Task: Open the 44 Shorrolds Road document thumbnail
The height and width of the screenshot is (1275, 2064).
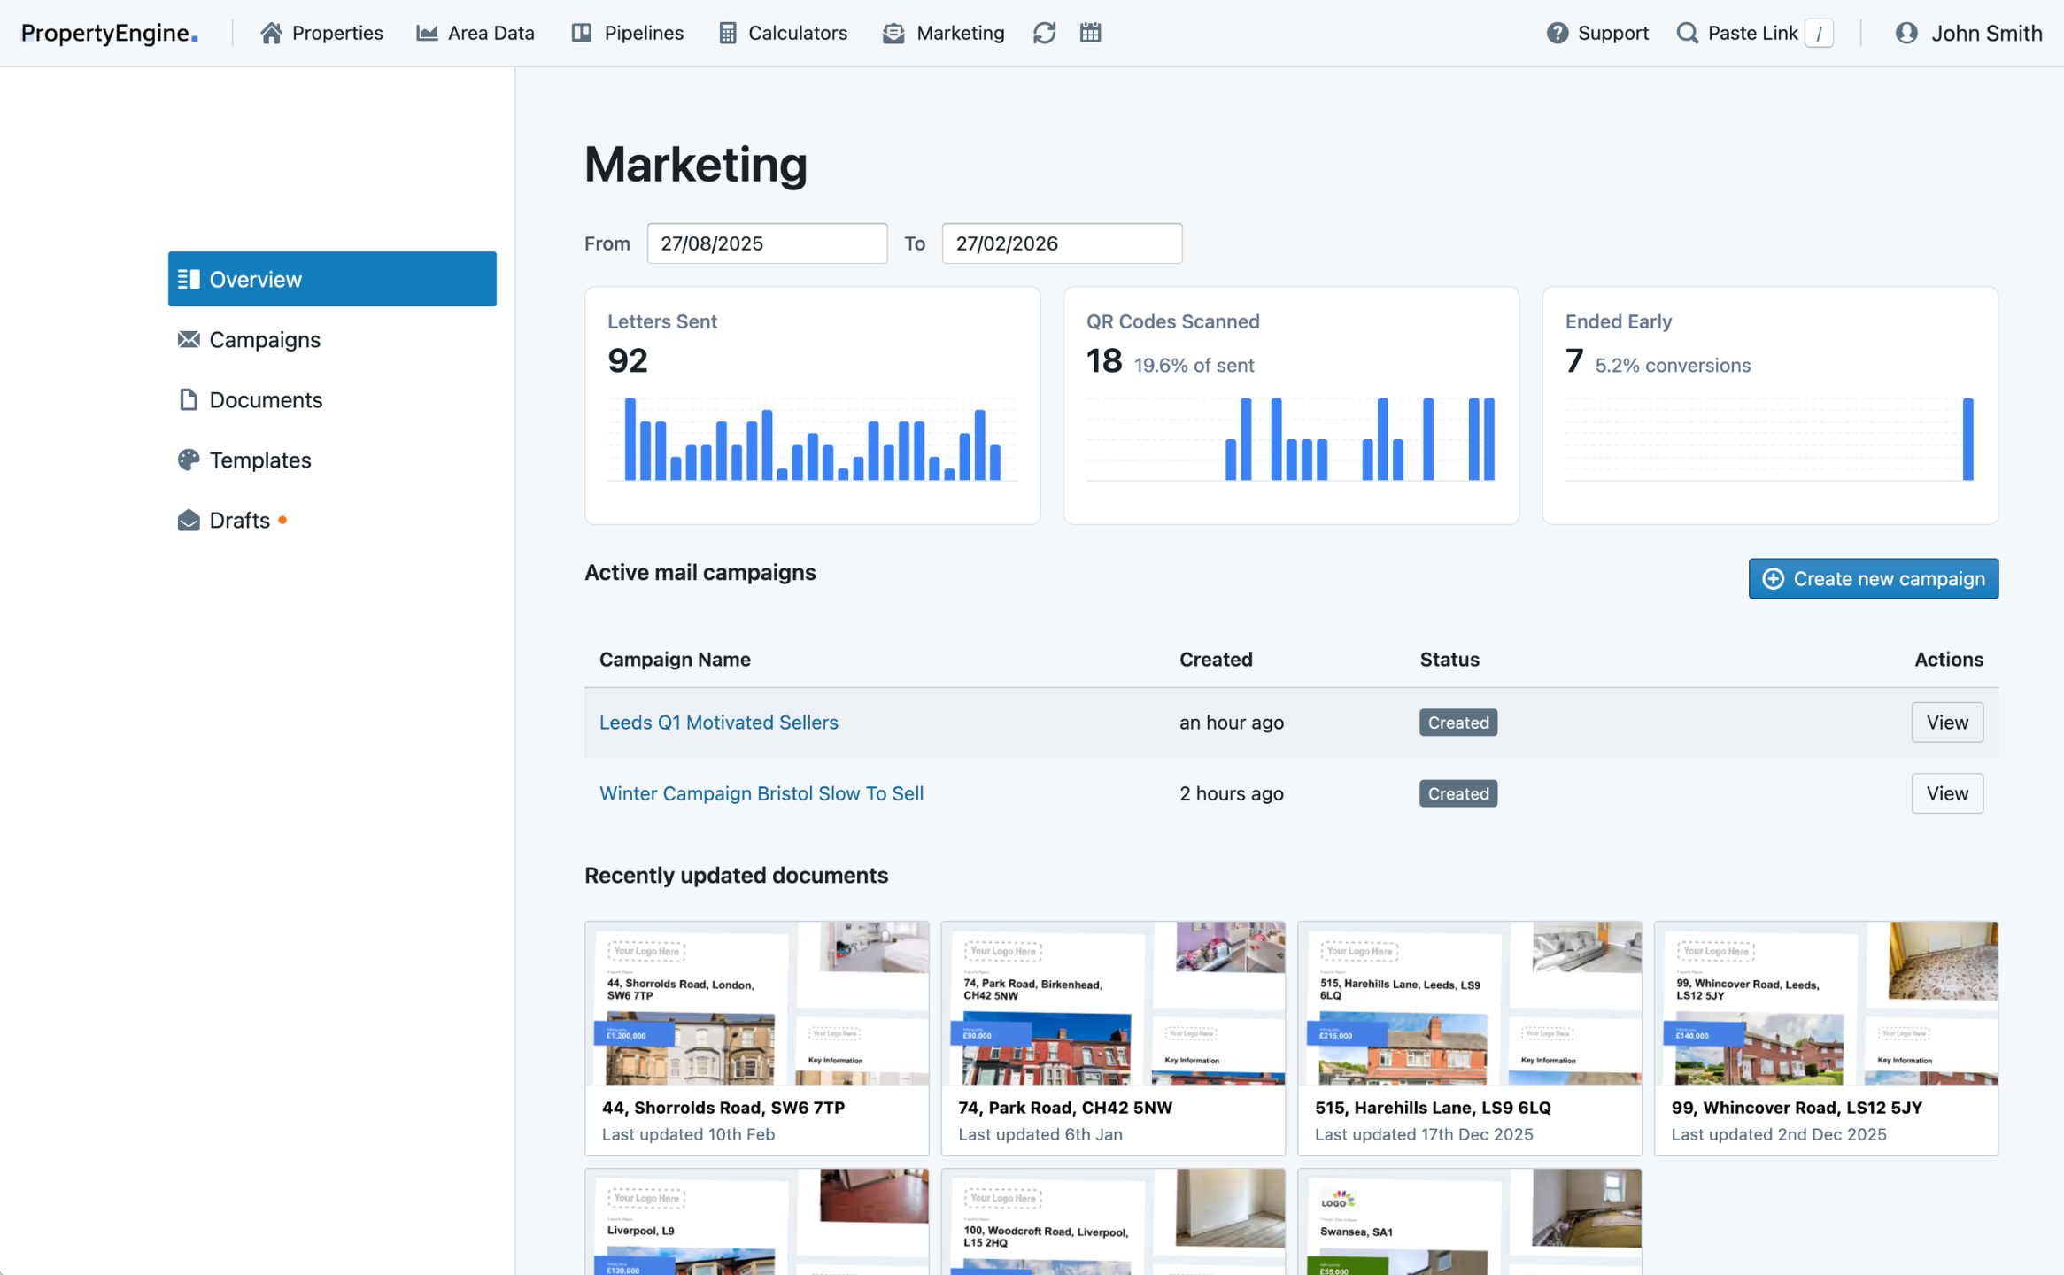Action: [x=757, y=1005]
